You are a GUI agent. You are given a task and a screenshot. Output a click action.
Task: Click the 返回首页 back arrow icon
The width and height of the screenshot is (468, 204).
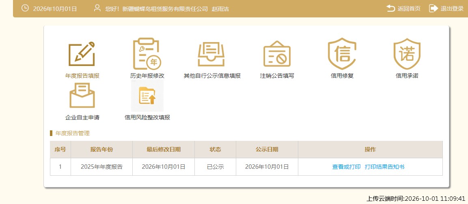[x=391, y=8]
